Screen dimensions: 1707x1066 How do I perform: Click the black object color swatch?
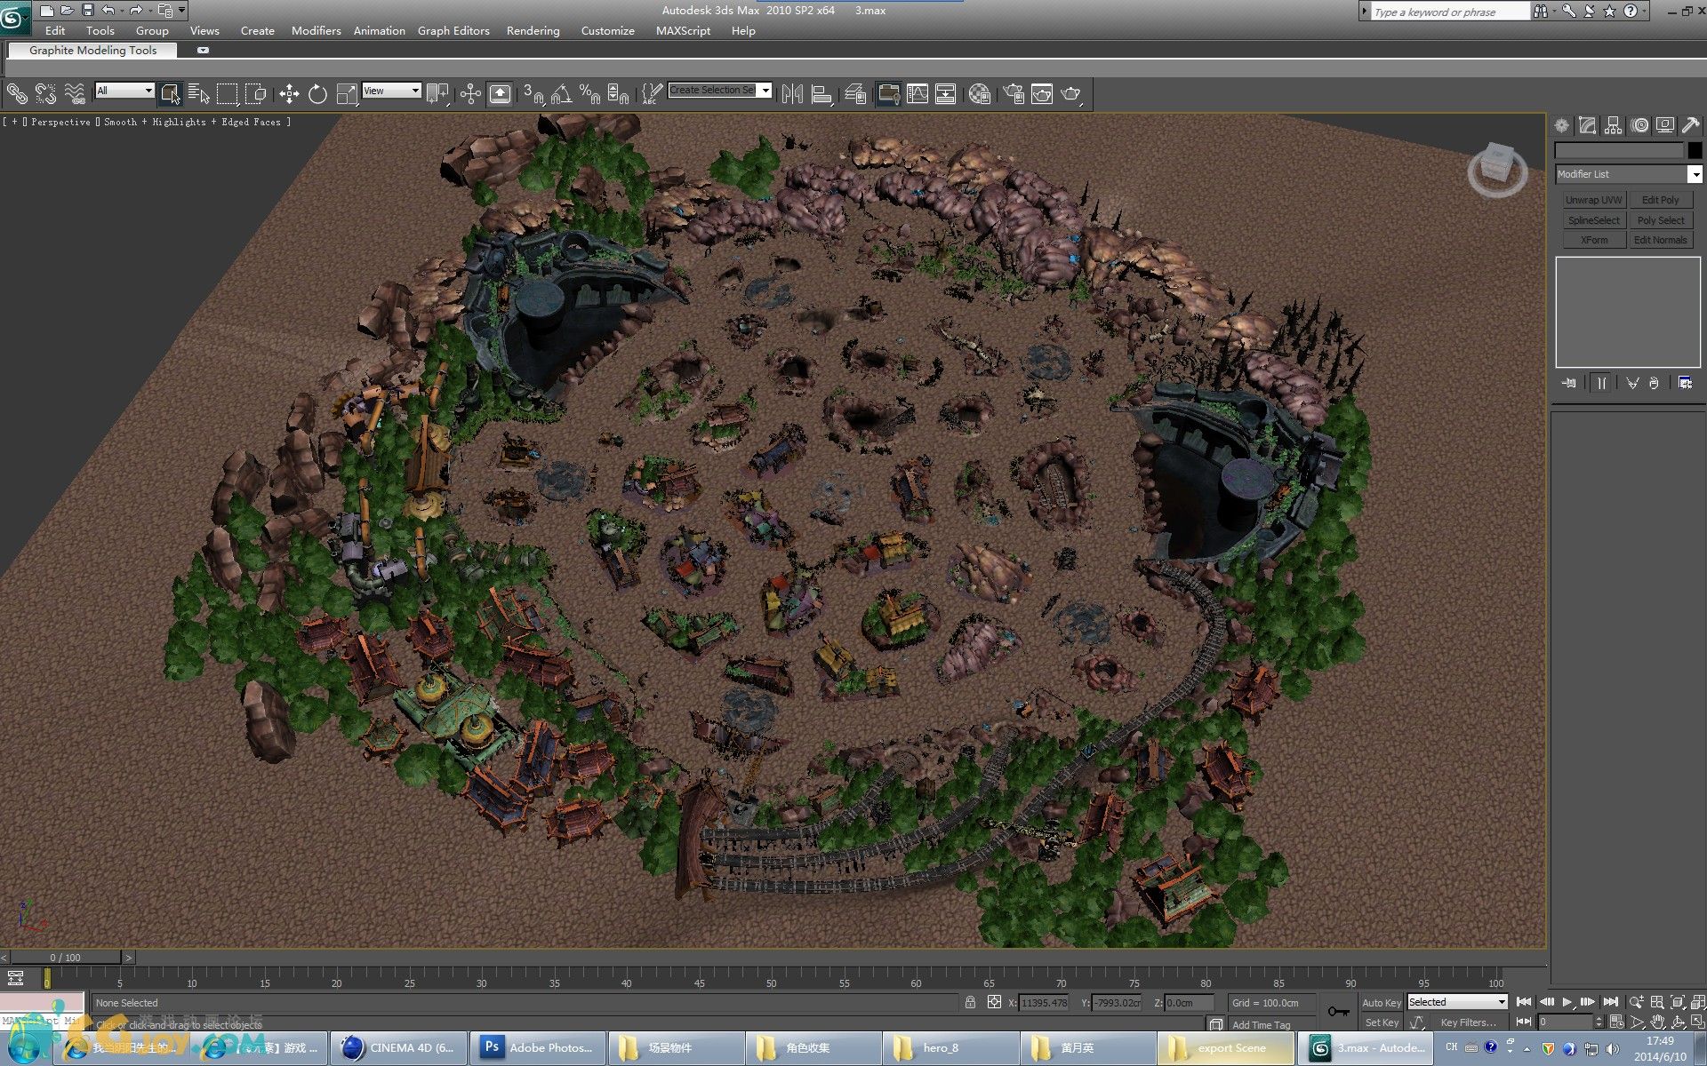point(1695,151)
